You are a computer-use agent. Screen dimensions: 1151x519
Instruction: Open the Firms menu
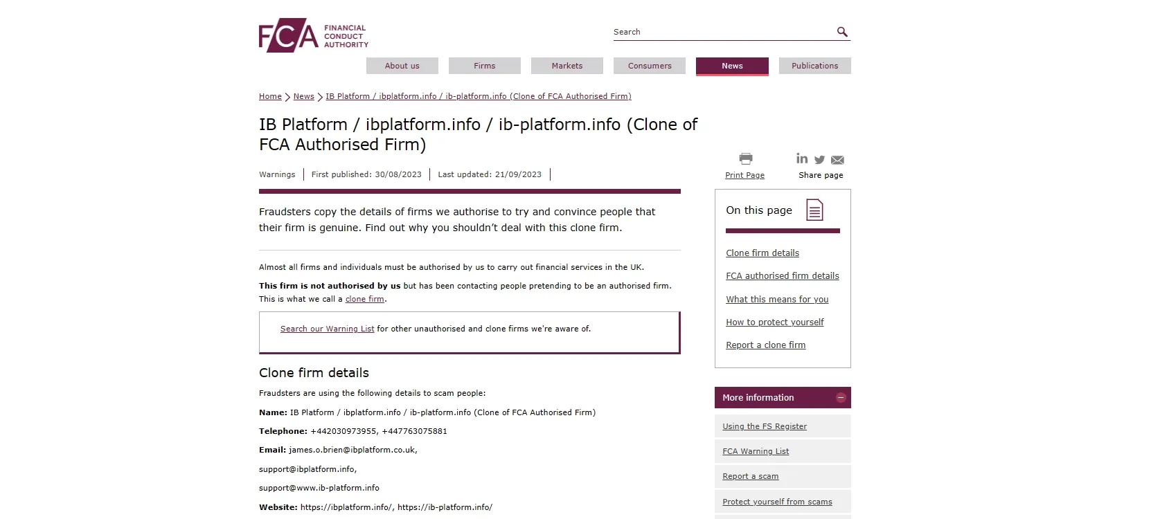tap(485, 66)
